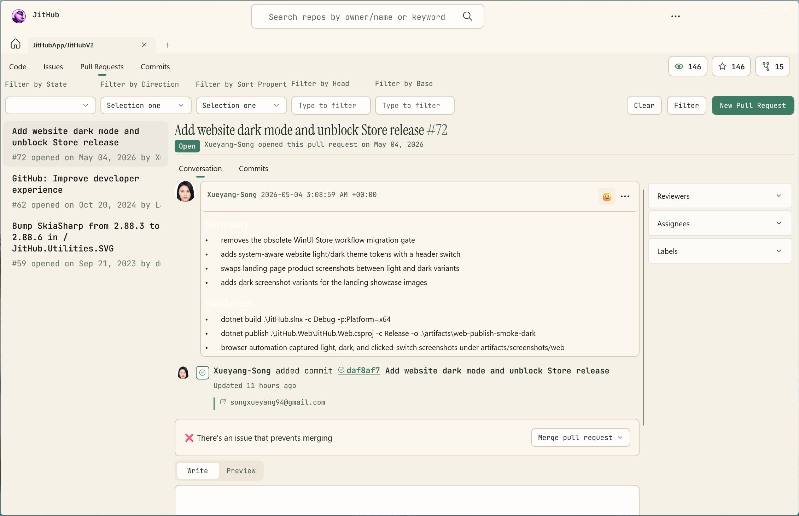Click small avatar beside added commit
This screenshot has width=799, height=516.
click(x=183, y=373)
